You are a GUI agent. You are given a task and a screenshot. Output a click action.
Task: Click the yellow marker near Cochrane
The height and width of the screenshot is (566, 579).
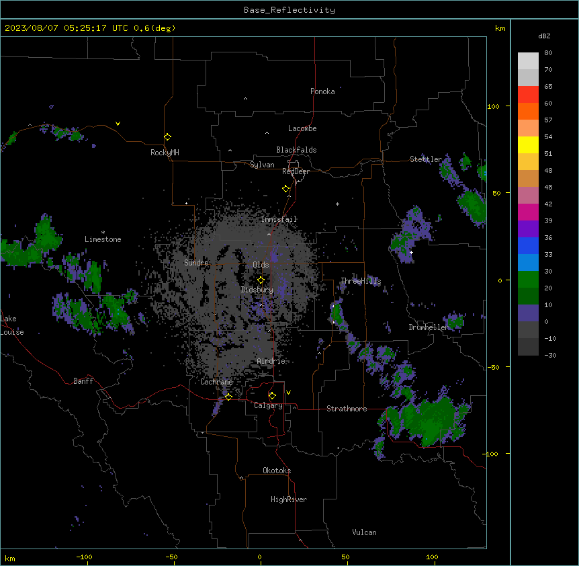click(x=228, y=397)
